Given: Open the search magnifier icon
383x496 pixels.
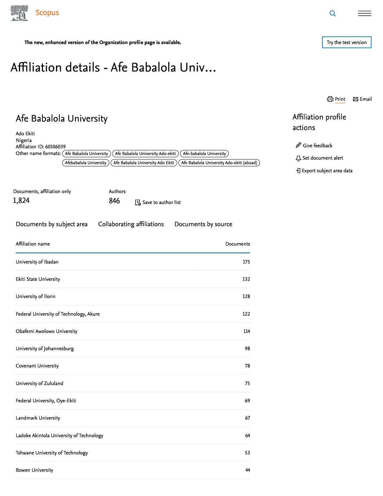Looking at the screenshot, I should pyautogui.click(x=332, y=13).
